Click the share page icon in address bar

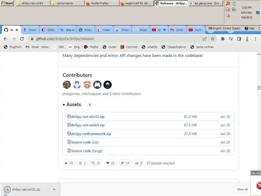point(204,39)
